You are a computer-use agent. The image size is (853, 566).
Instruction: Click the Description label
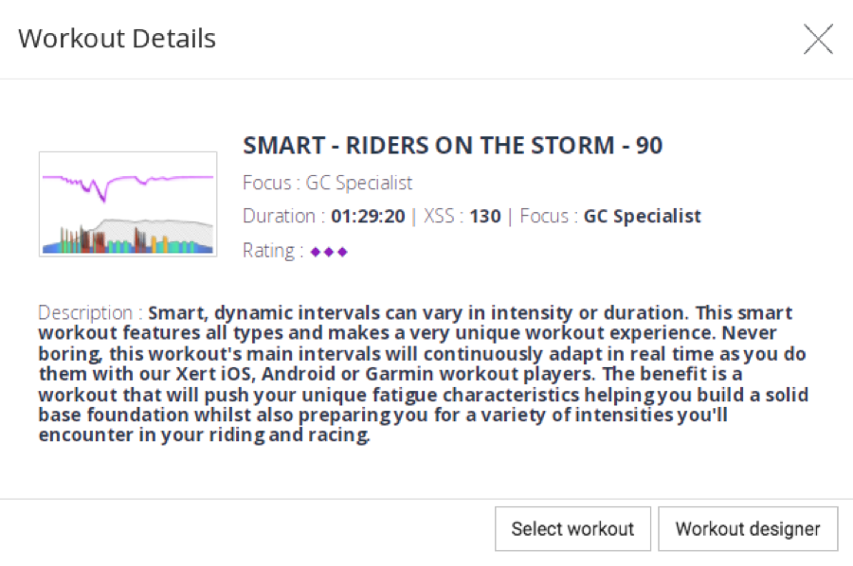click(89, 312)
